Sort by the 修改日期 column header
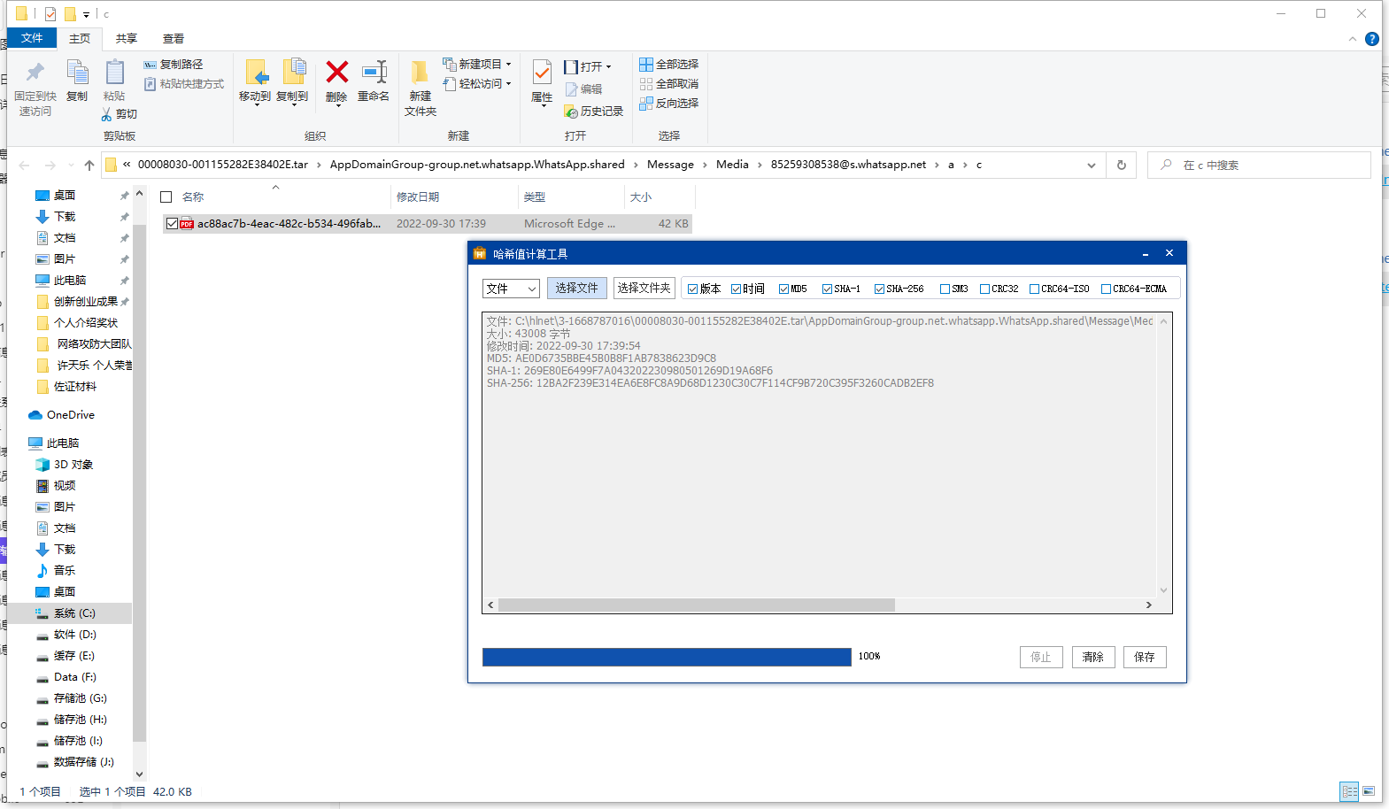1389x809 pixels. coord(453,197)
